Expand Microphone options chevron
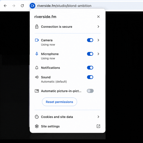Image resolution: width=143 pixels, height=143 pixels. (x=98, y=54)
